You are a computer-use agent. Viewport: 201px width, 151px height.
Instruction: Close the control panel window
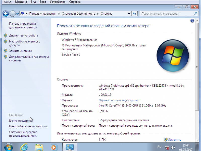pyautogui.click(x=194, y=7)
